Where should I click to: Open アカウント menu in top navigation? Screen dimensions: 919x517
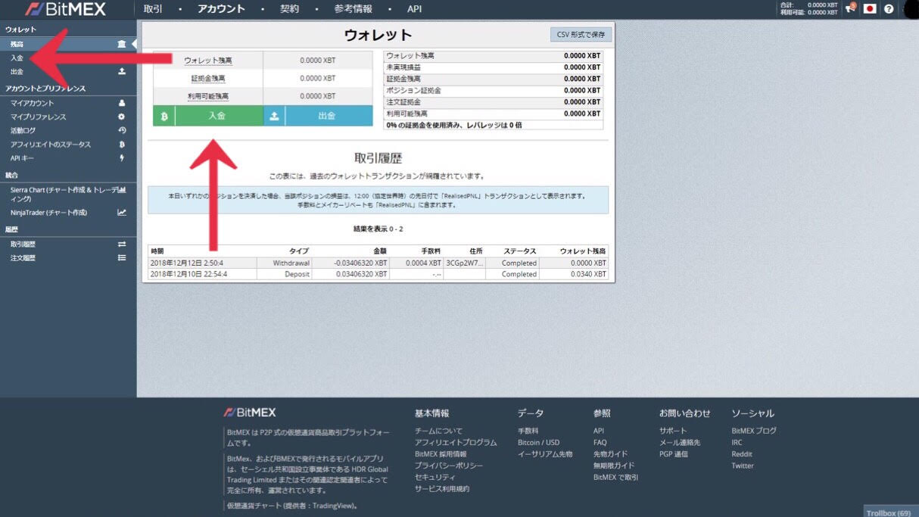click(x=221, y=9)
